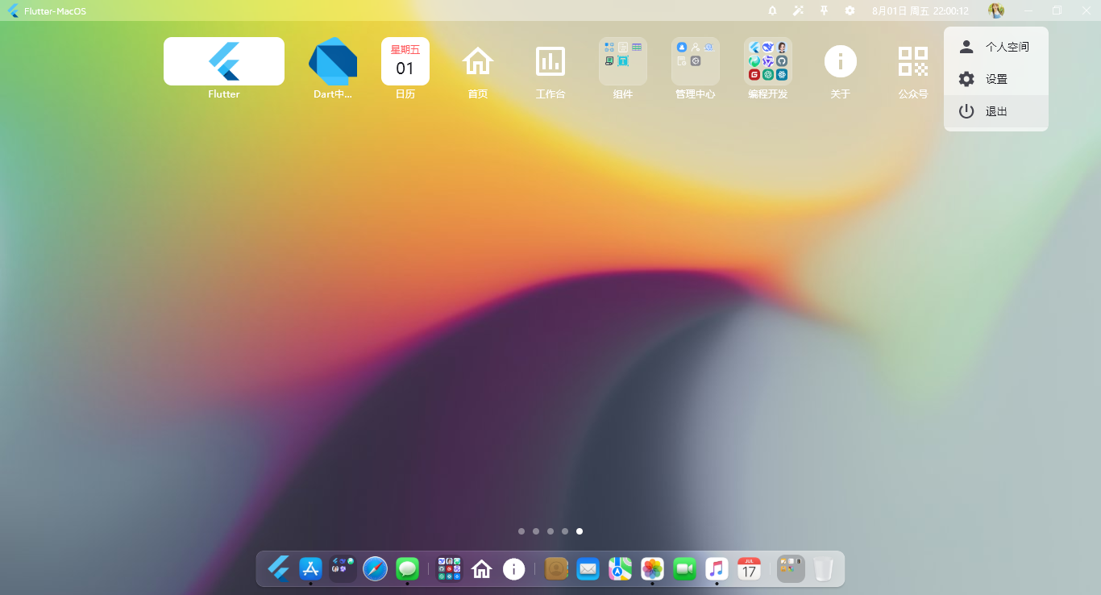
Task: Open the 公众号 QR code icon
Action: [913, 61]
